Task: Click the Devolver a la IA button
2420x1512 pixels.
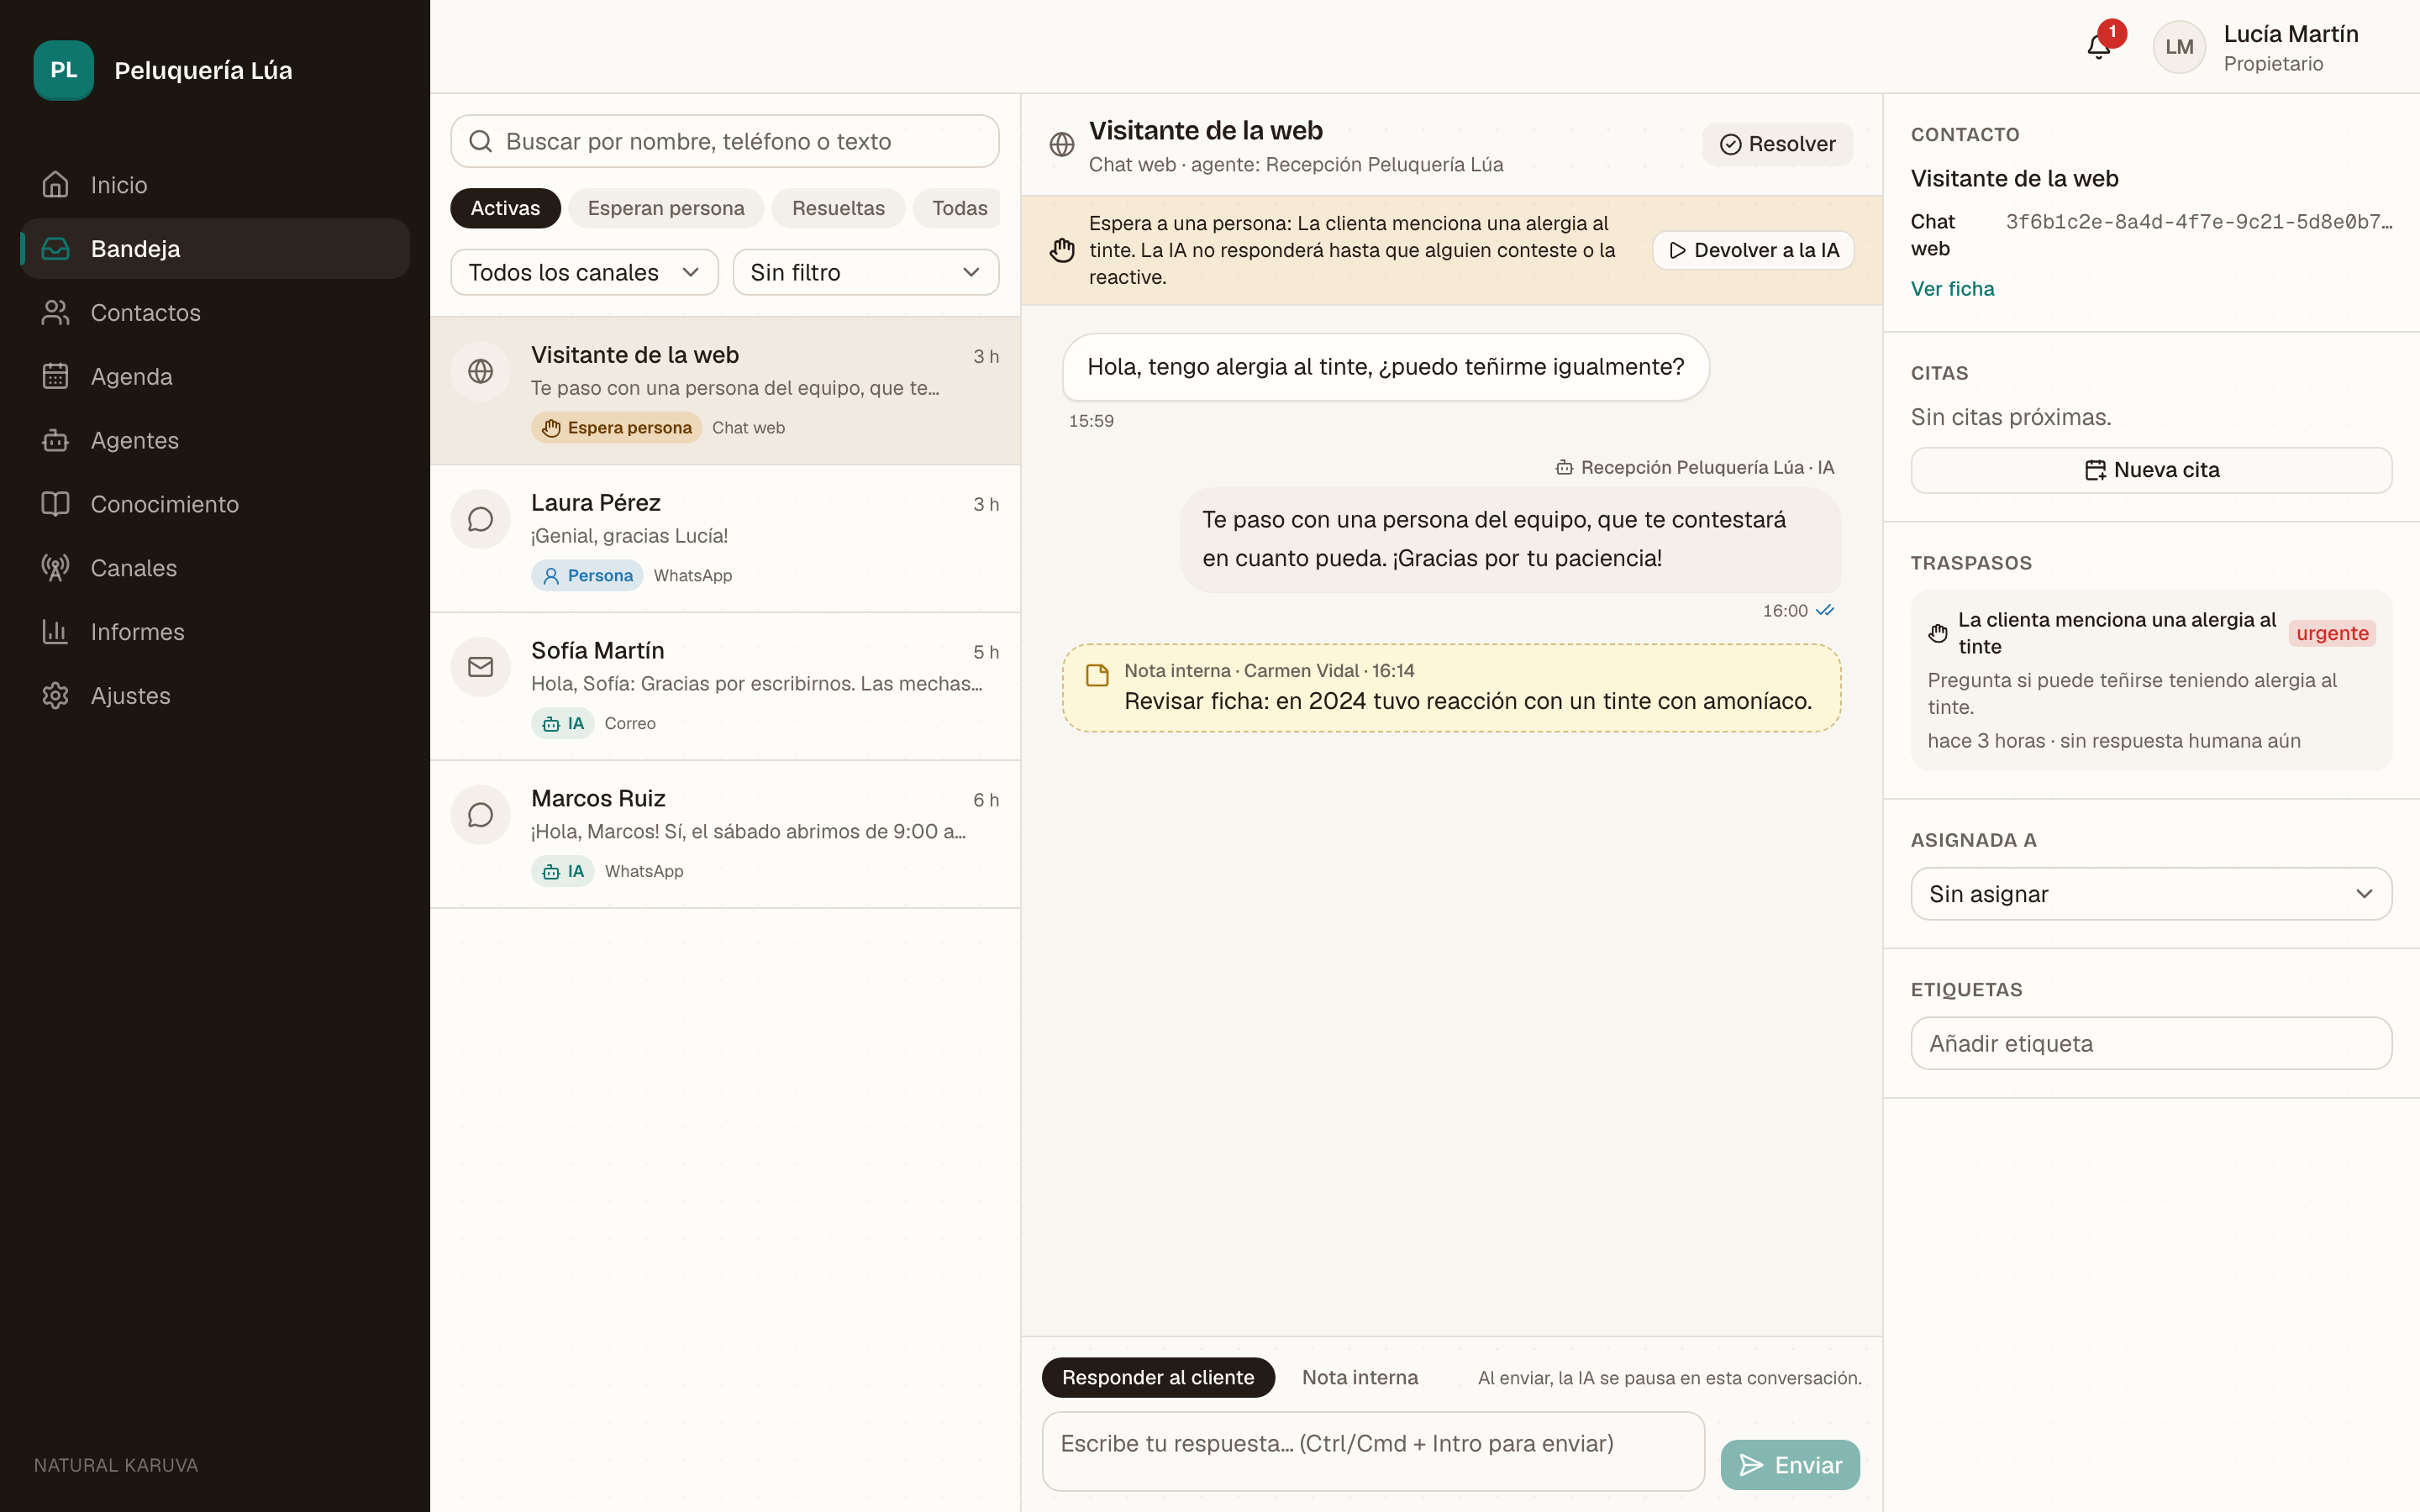Action: click(x=1753, y=250)
